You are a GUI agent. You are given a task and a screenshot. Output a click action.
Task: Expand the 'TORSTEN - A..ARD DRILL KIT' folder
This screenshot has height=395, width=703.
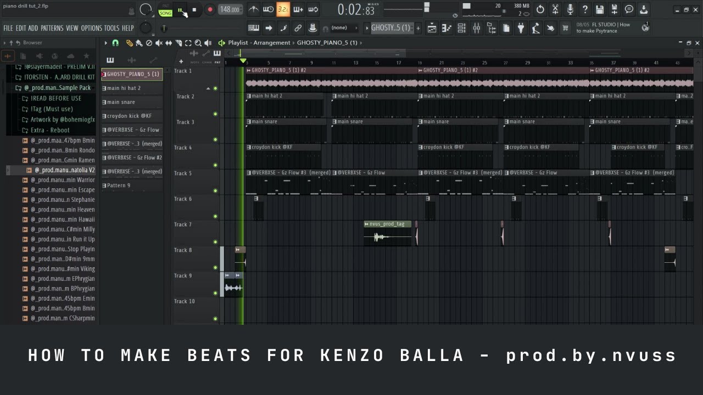click(55, 77)
